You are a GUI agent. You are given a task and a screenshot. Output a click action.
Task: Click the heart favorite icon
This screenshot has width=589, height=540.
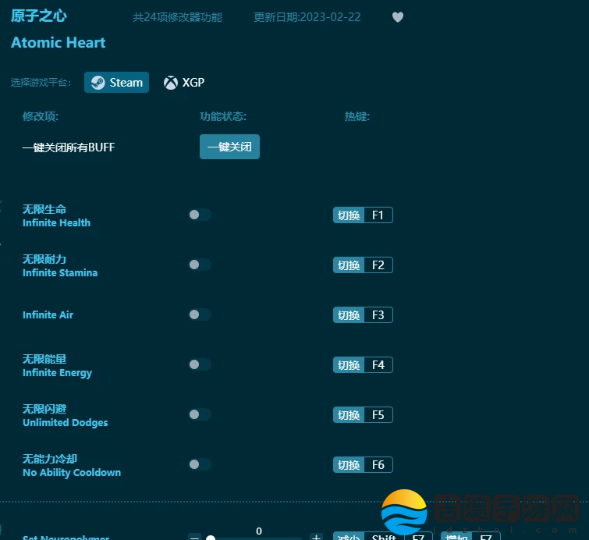click(398, 17)
